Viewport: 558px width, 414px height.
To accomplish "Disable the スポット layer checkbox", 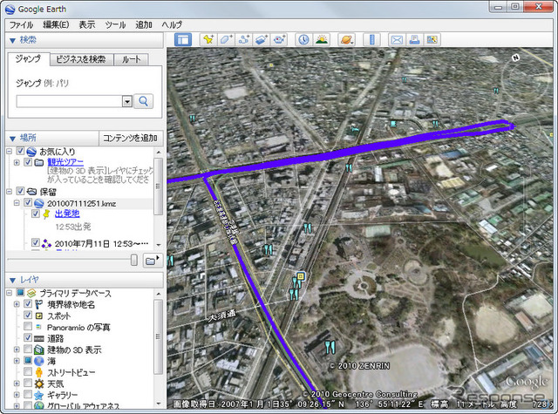I will (28, 316).
